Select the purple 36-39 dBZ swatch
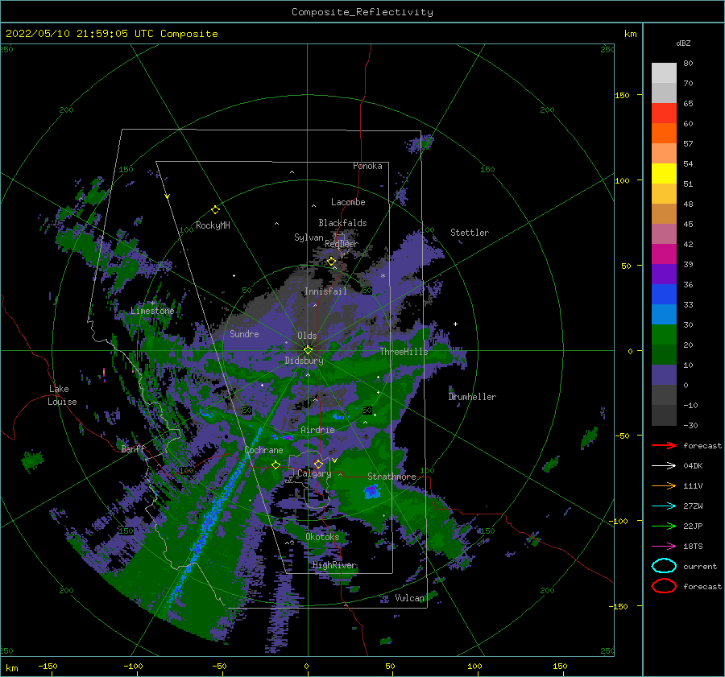This screenshot has width=725, height=677. pyautogui.click(x=664, y=274)
